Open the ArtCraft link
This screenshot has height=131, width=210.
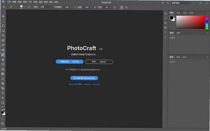(96, 84)
